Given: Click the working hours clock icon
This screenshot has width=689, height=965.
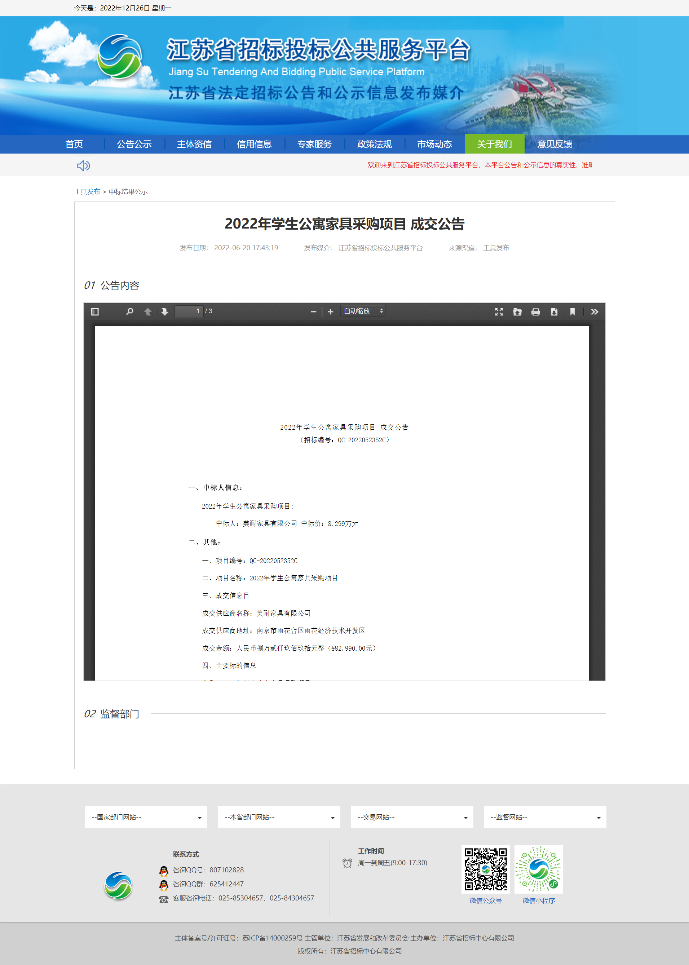Looking at the screenshot, I should (x=348, y=863).
